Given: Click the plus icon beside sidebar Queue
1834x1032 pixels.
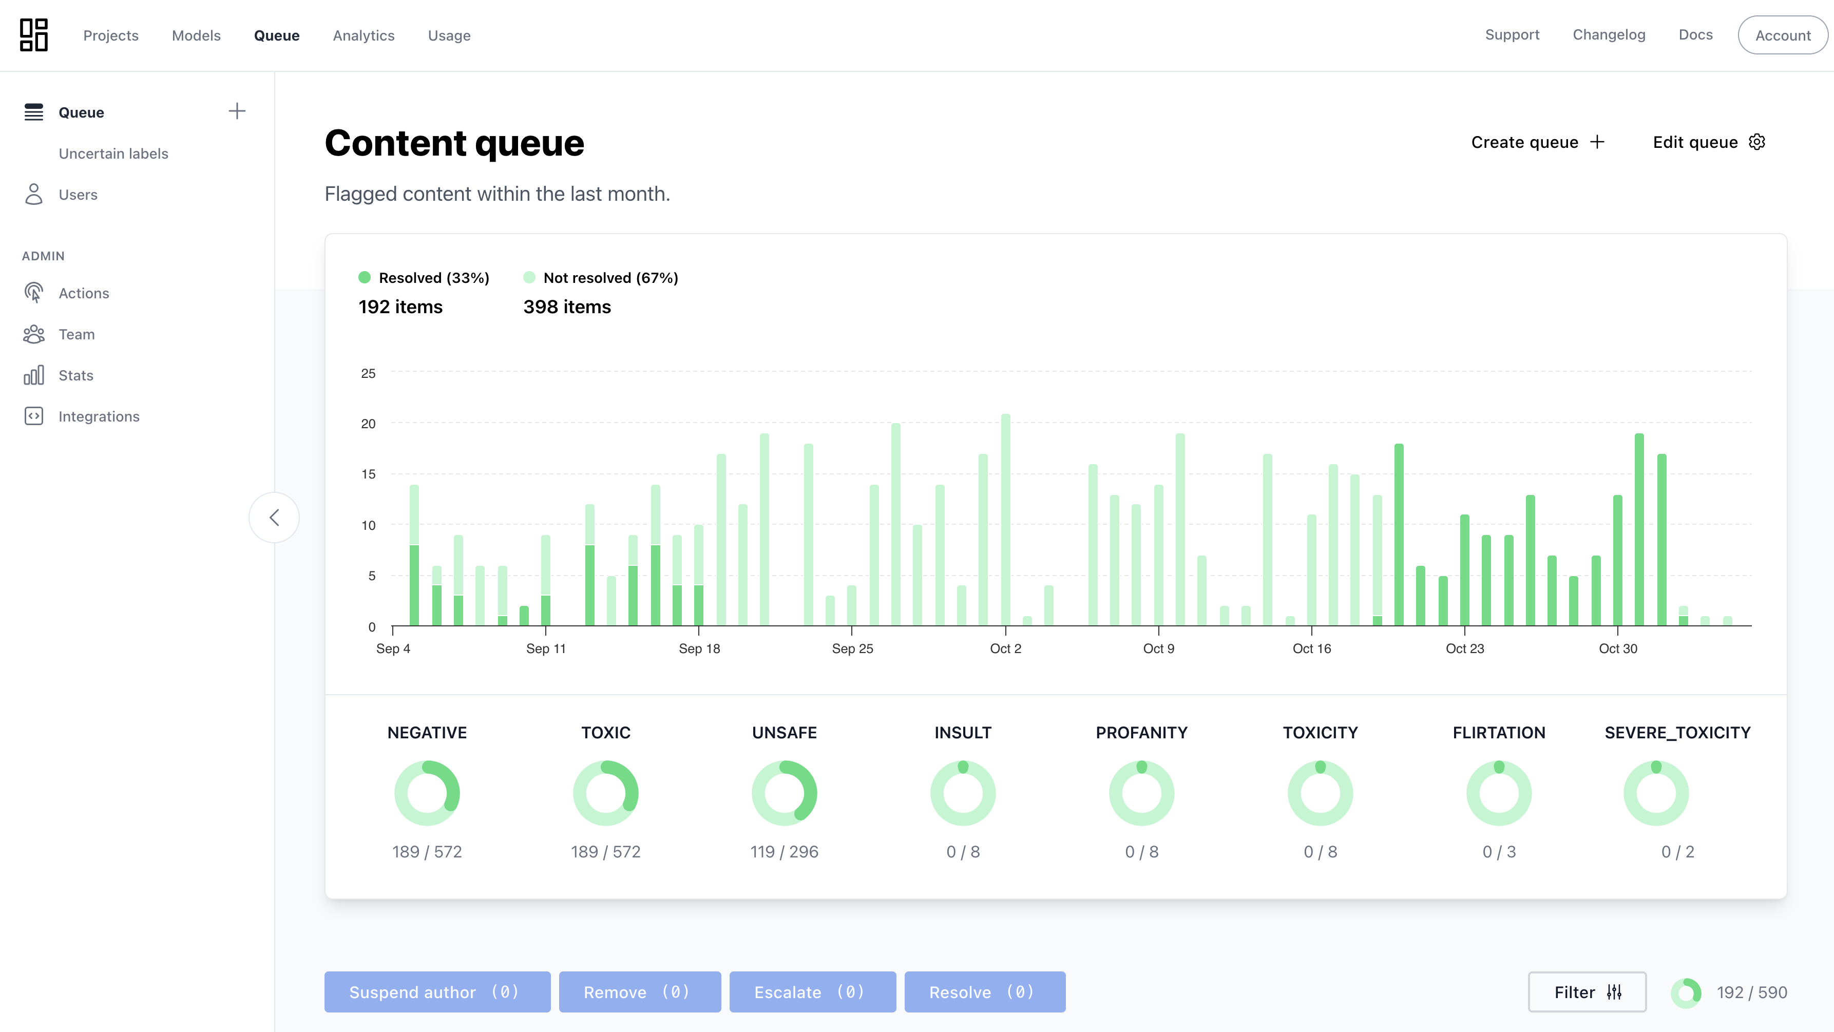Looking at the screenshot, I should [x=236, y=111].
